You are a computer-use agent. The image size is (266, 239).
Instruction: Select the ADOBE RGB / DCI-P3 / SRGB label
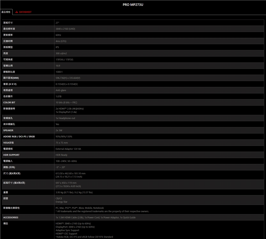click(19, 137)
